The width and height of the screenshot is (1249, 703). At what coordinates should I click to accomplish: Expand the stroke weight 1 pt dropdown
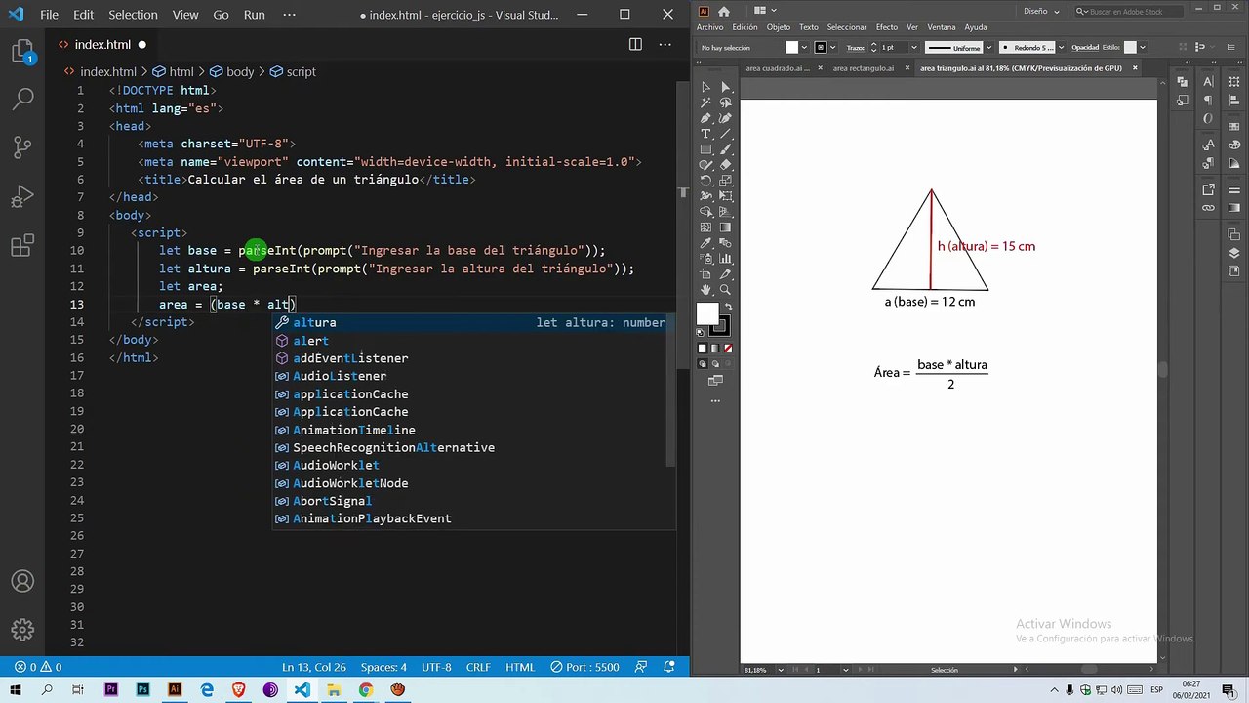[x=914, y=47]
